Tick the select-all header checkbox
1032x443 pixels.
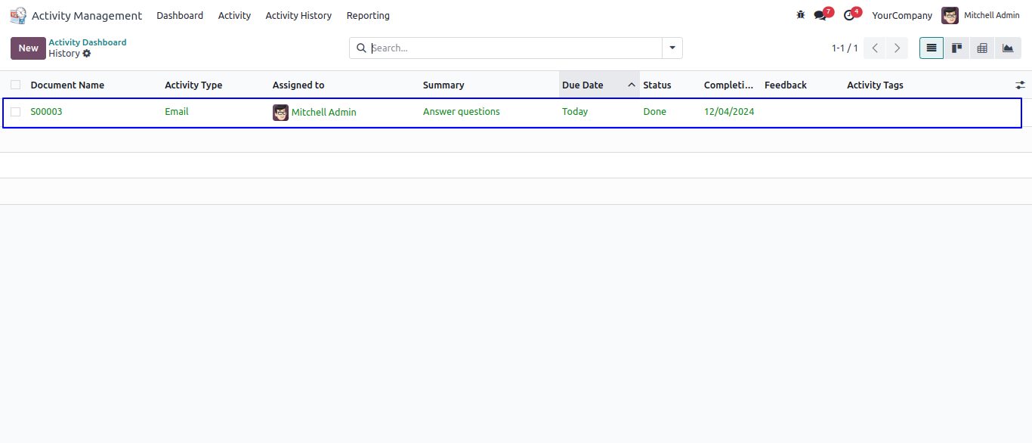(x=16, y=85)
